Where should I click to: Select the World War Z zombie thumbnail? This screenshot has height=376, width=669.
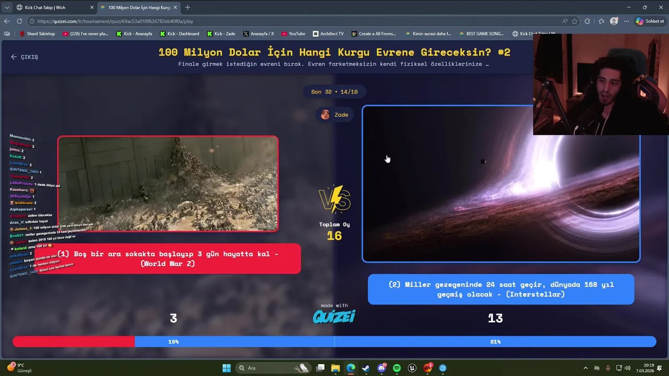click(x=168, y=184)
